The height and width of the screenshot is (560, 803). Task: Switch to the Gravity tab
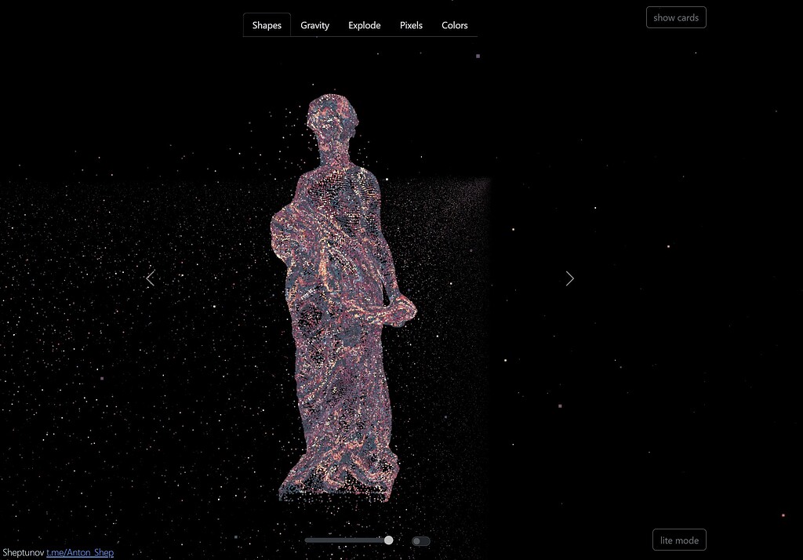point(314,24)
